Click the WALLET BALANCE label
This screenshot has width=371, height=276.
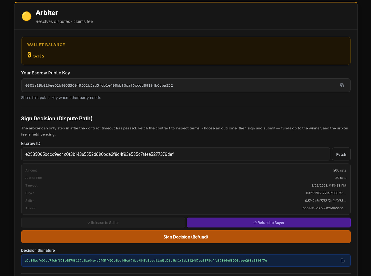(46, 45)
